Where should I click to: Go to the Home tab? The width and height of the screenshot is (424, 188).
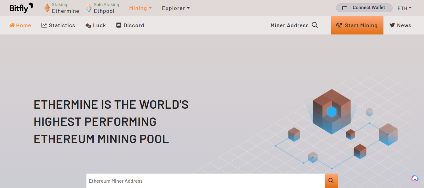(20, 25)
